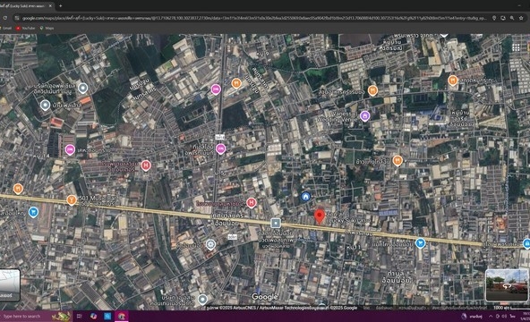This screenshot has width=530, height=322.
Task: Click the blue shopping cart marker on right
Action: coord(420,243)
